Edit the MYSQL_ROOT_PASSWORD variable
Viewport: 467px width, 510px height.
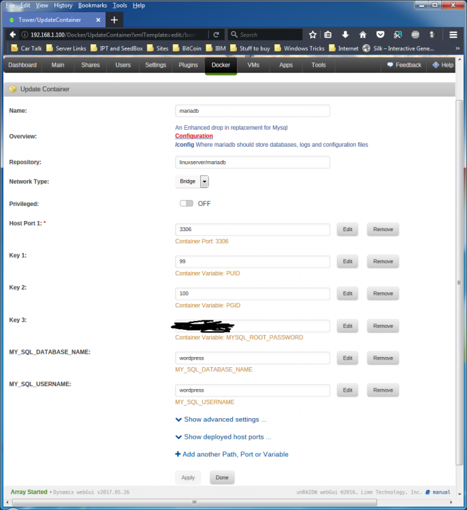tap(347, 326)
